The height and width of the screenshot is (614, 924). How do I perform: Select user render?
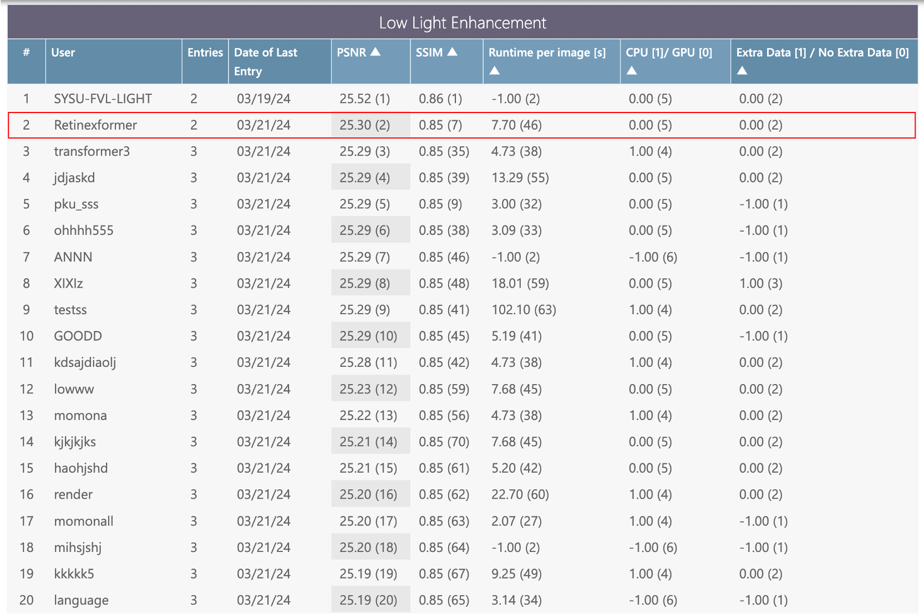(73, 495)
